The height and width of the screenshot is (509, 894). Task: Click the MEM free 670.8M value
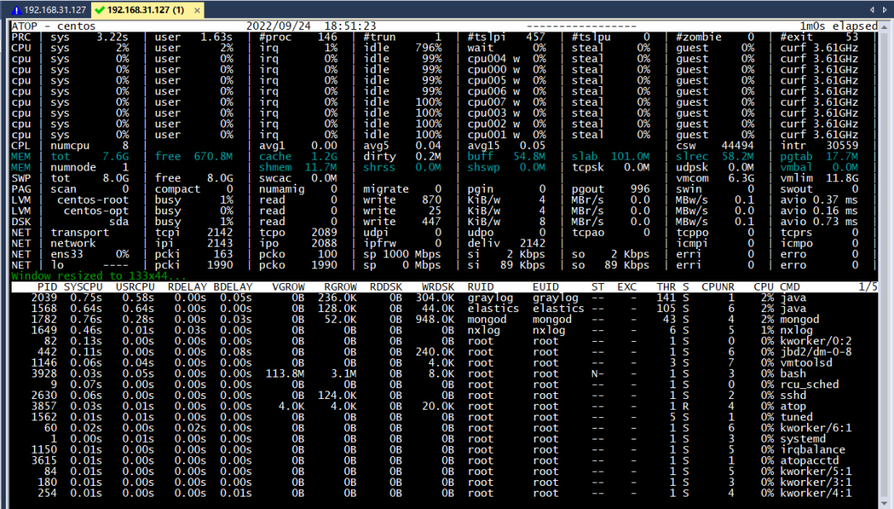(213, 156)
